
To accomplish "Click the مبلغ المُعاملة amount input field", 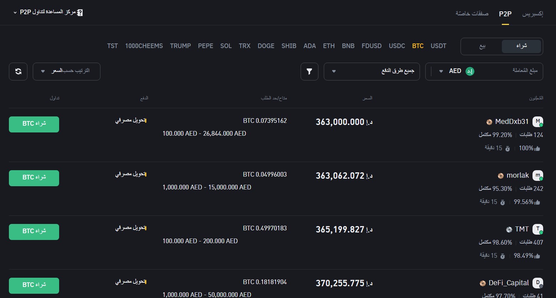I will [x=509, y=71].
